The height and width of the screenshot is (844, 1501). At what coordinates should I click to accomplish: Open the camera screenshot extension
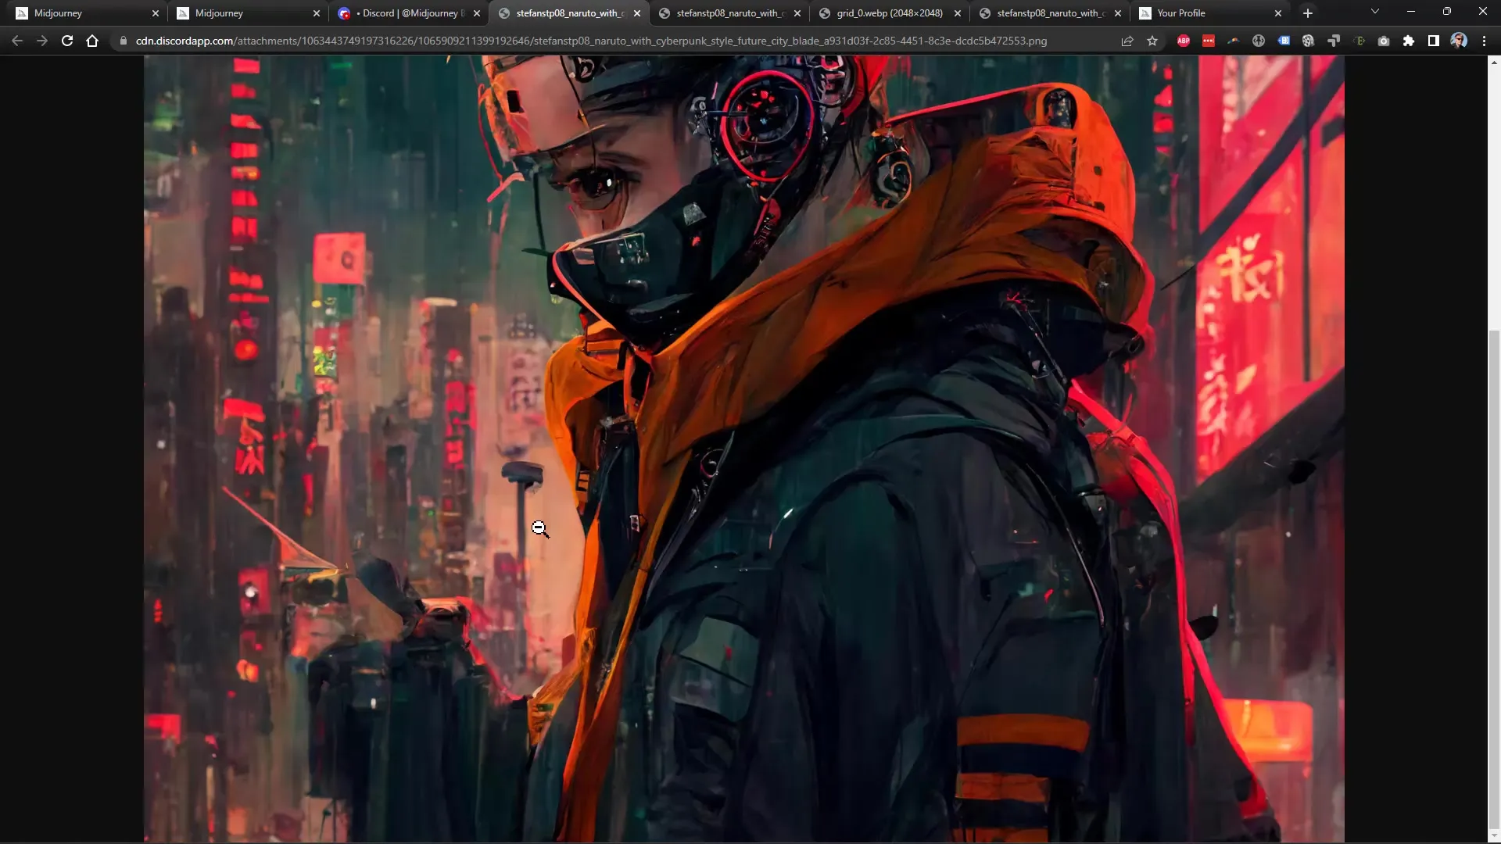click(x=1384, y=41)
